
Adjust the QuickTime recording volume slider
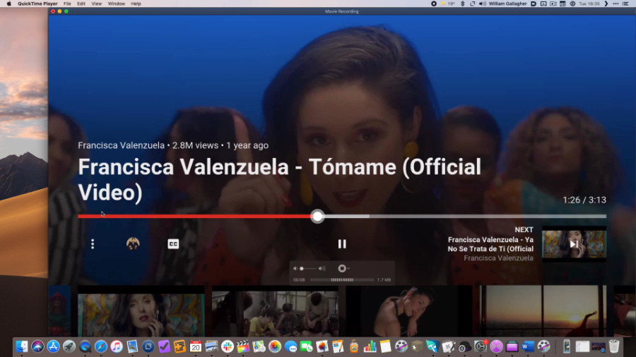click(308, 268)
